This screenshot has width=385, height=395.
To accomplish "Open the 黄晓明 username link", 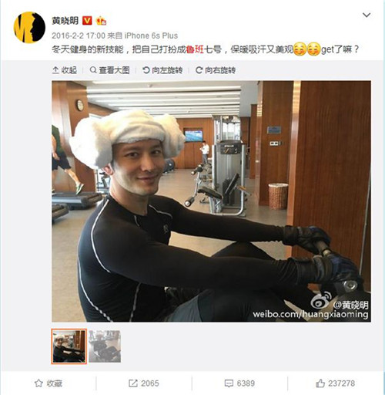I will pyautogui.click(x=65, y=21).
